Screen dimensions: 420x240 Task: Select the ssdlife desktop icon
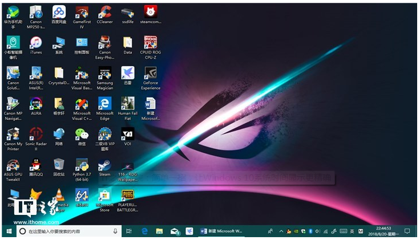(128, 15)
